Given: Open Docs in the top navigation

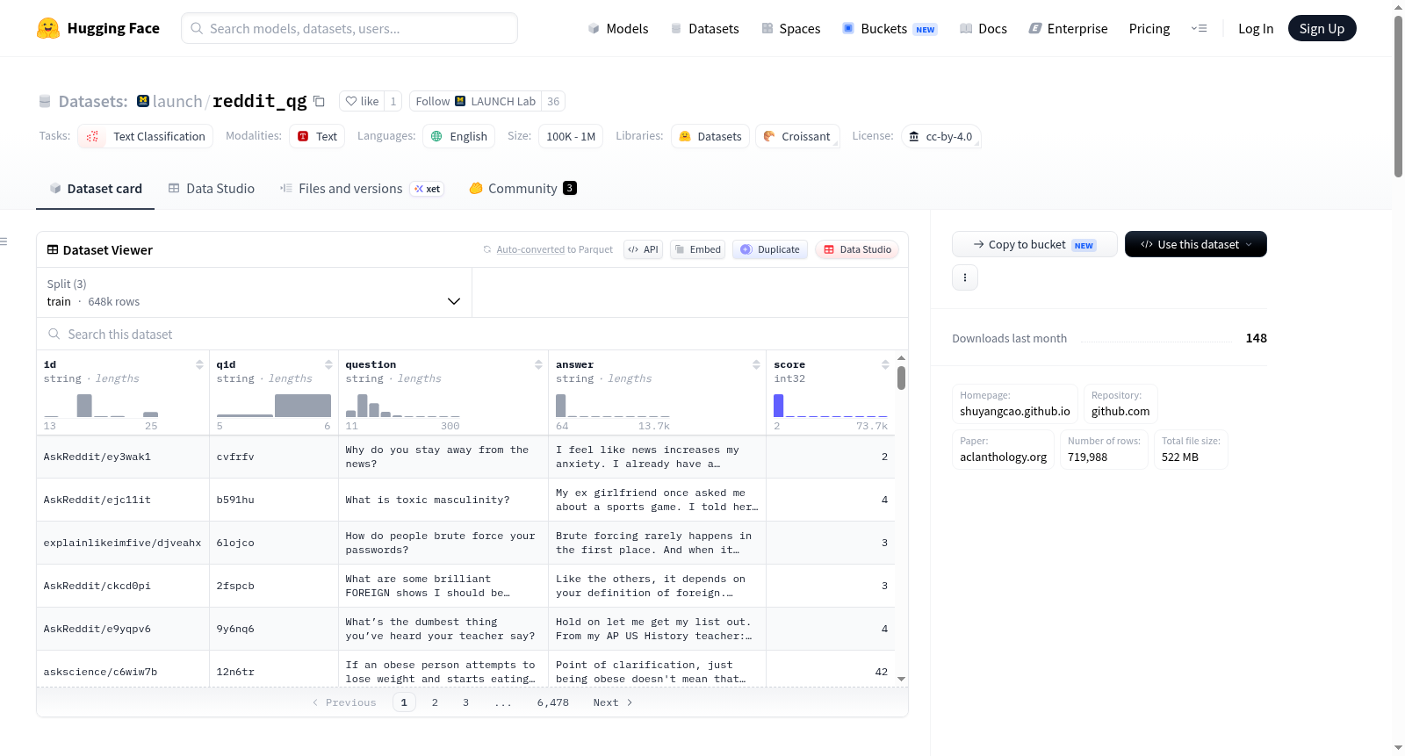Looking at the screenshot, I should [x=983, y=28].
